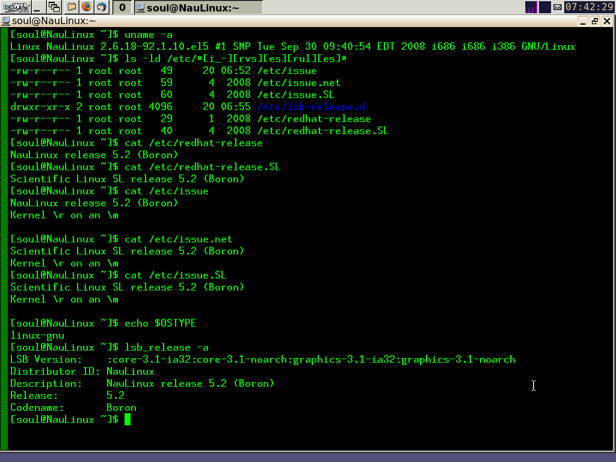Click the /etc/issue.net filename in listing

(299, 83)
